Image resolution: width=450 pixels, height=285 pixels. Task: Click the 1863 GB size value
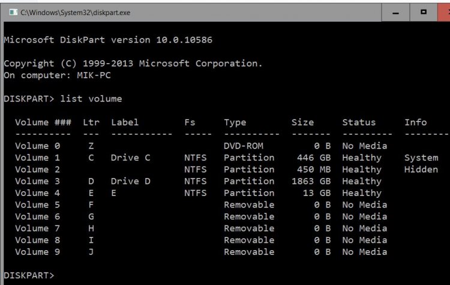(x=311, y=182)
